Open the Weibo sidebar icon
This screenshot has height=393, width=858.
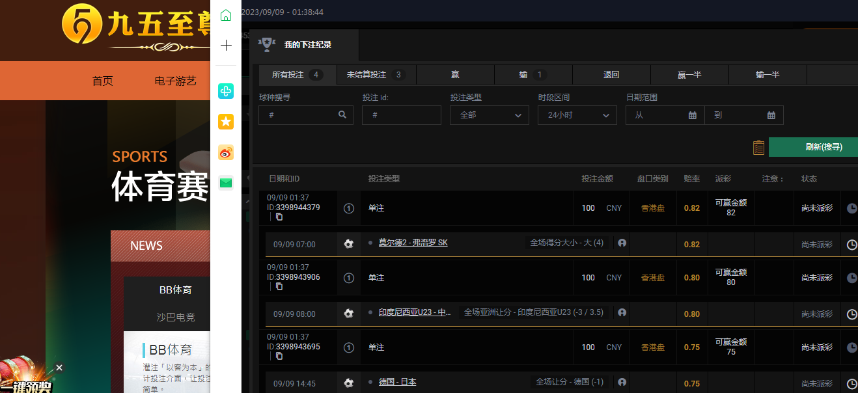[226, 153]
